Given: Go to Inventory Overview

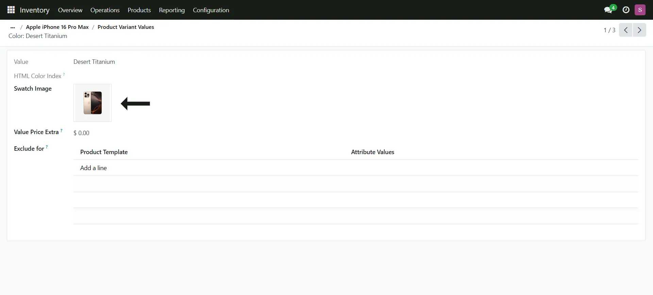Looking at the screenshot, I should tap(70, 10).
